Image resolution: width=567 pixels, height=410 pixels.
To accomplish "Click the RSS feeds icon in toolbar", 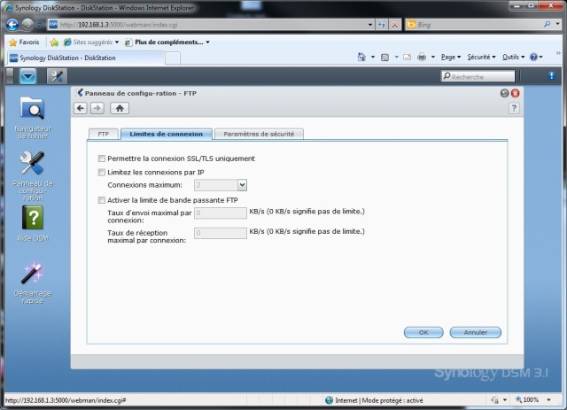I will 384,58.
